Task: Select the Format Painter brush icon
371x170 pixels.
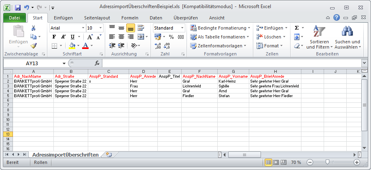Action: [x=33, y=45]
